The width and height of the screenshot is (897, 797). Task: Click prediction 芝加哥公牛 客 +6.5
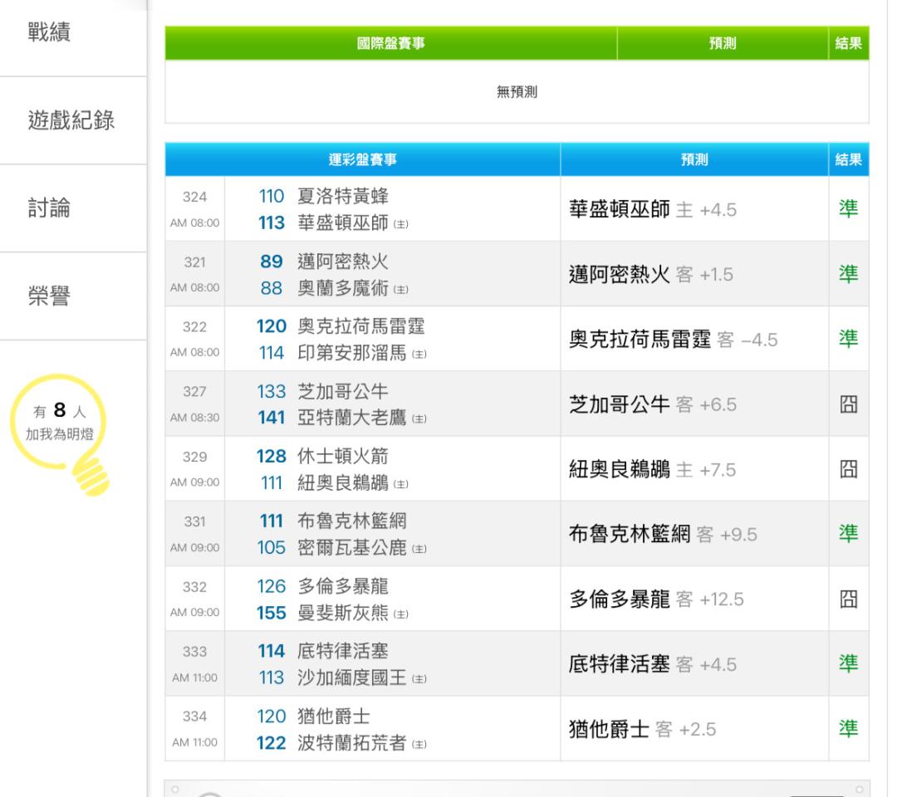coord(653,404)
